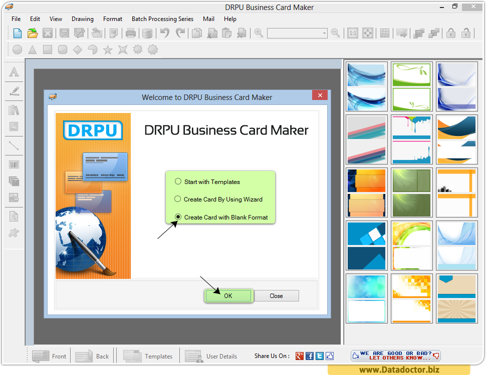486x375 pixels.
Task: Click the grid display icon
Action: (385, 33)
